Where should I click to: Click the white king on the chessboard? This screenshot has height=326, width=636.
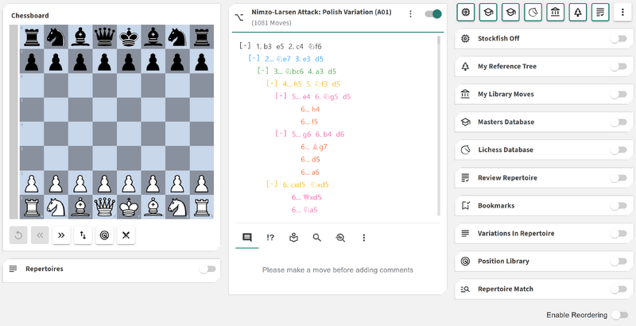pyautogui.click(x=128, y=207)
